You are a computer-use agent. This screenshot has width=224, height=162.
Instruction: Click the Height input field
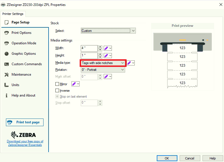pos(89,56)
